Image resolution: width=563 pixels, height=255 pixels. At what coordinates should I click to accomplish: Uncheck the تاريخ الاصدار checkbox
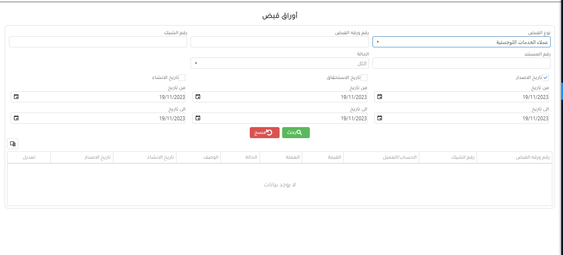point(546,78)
